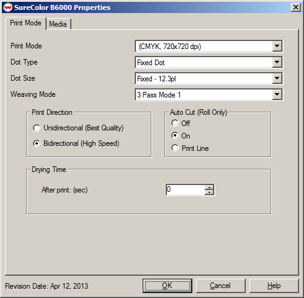Increase drying time with up spinner arrow
The image size is (304, 298).
pos(209,187)
